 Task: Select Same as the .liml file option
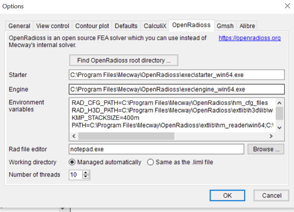(x=150, y=162)
